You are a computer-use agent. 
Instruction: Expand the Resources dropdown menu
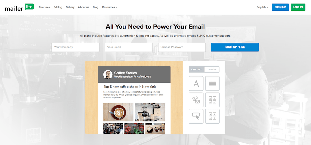click(x=110, y=7)
